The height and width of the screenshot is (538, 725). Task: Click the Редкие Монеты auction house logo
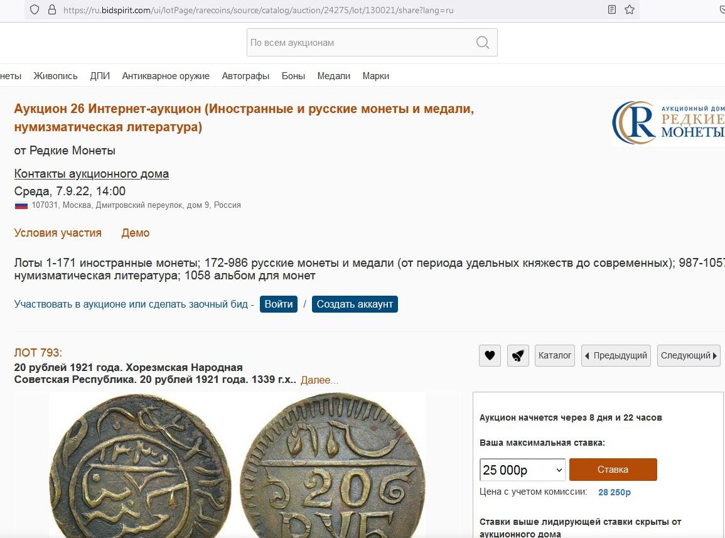(669, 122)
